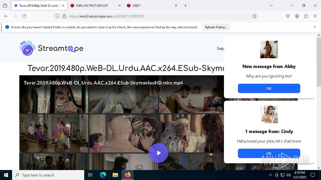Click the scrollbar down arrow
321x180 pixels.
coord(319,168)
